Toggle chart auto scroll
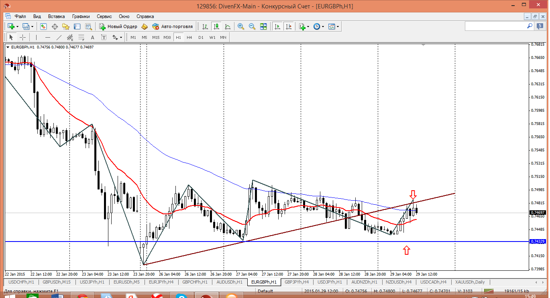The image size is (550, 298). [277, 26]
